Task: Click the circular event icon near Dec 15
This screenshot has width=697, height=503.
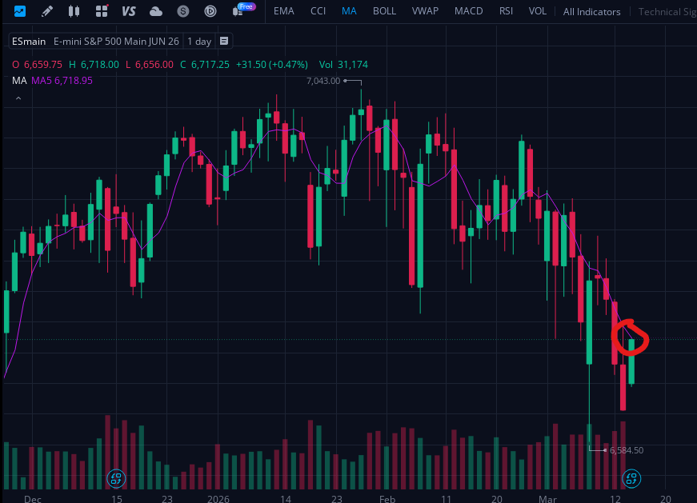Action: coord(116,478)
